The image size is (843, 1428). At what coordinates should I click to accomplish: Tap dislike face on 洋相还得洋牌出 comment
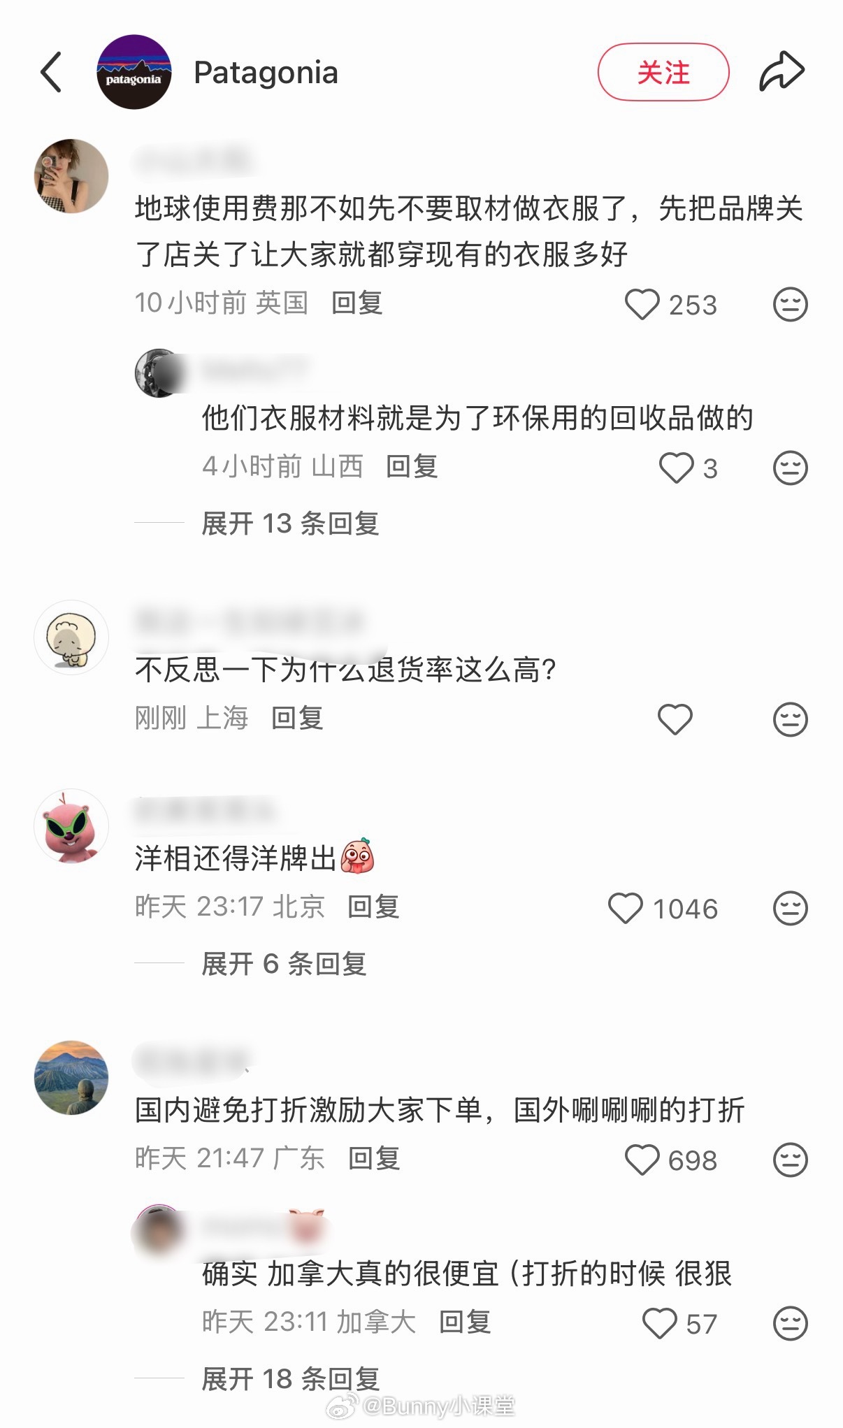[790, 908]
